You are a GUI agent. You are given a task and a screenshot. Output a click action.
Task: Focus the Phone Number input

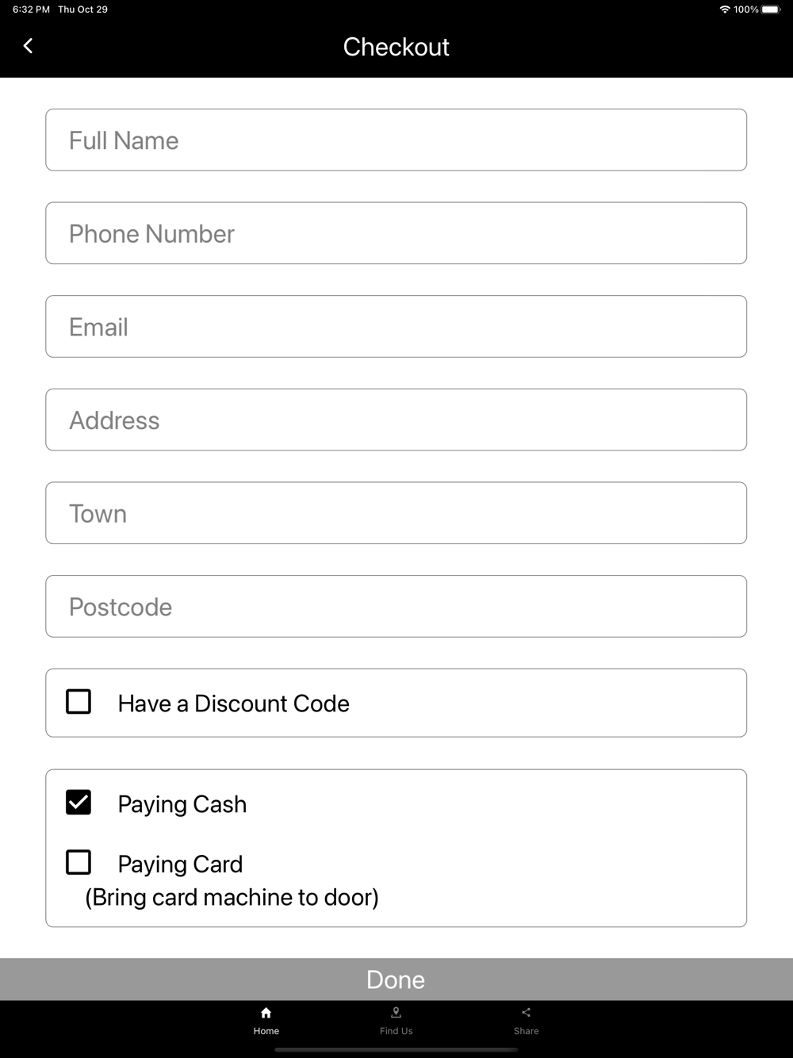click(x=396, y=233)
